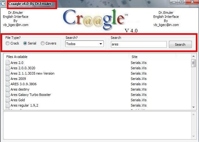Click Serials.Ws site cell for Ares Gold

(x=139, y=100)
